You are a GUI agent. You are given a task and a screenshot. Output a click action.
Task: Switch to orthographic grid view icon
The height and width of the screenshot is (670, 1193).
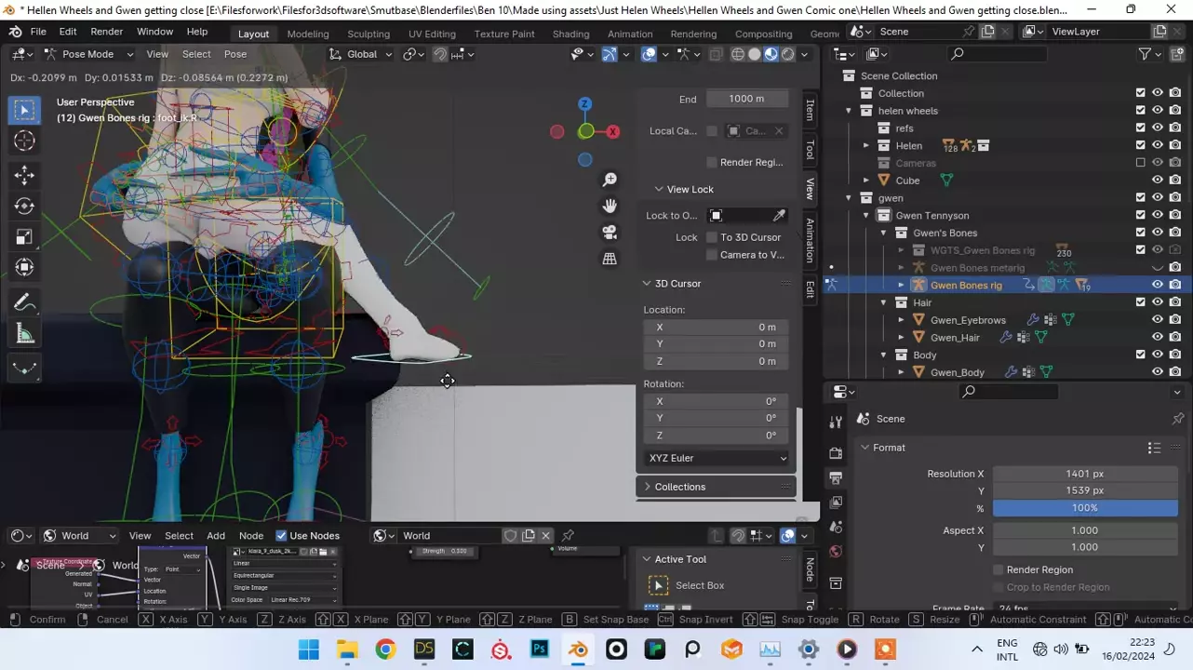pyautogui.click(x=610, y=259)
